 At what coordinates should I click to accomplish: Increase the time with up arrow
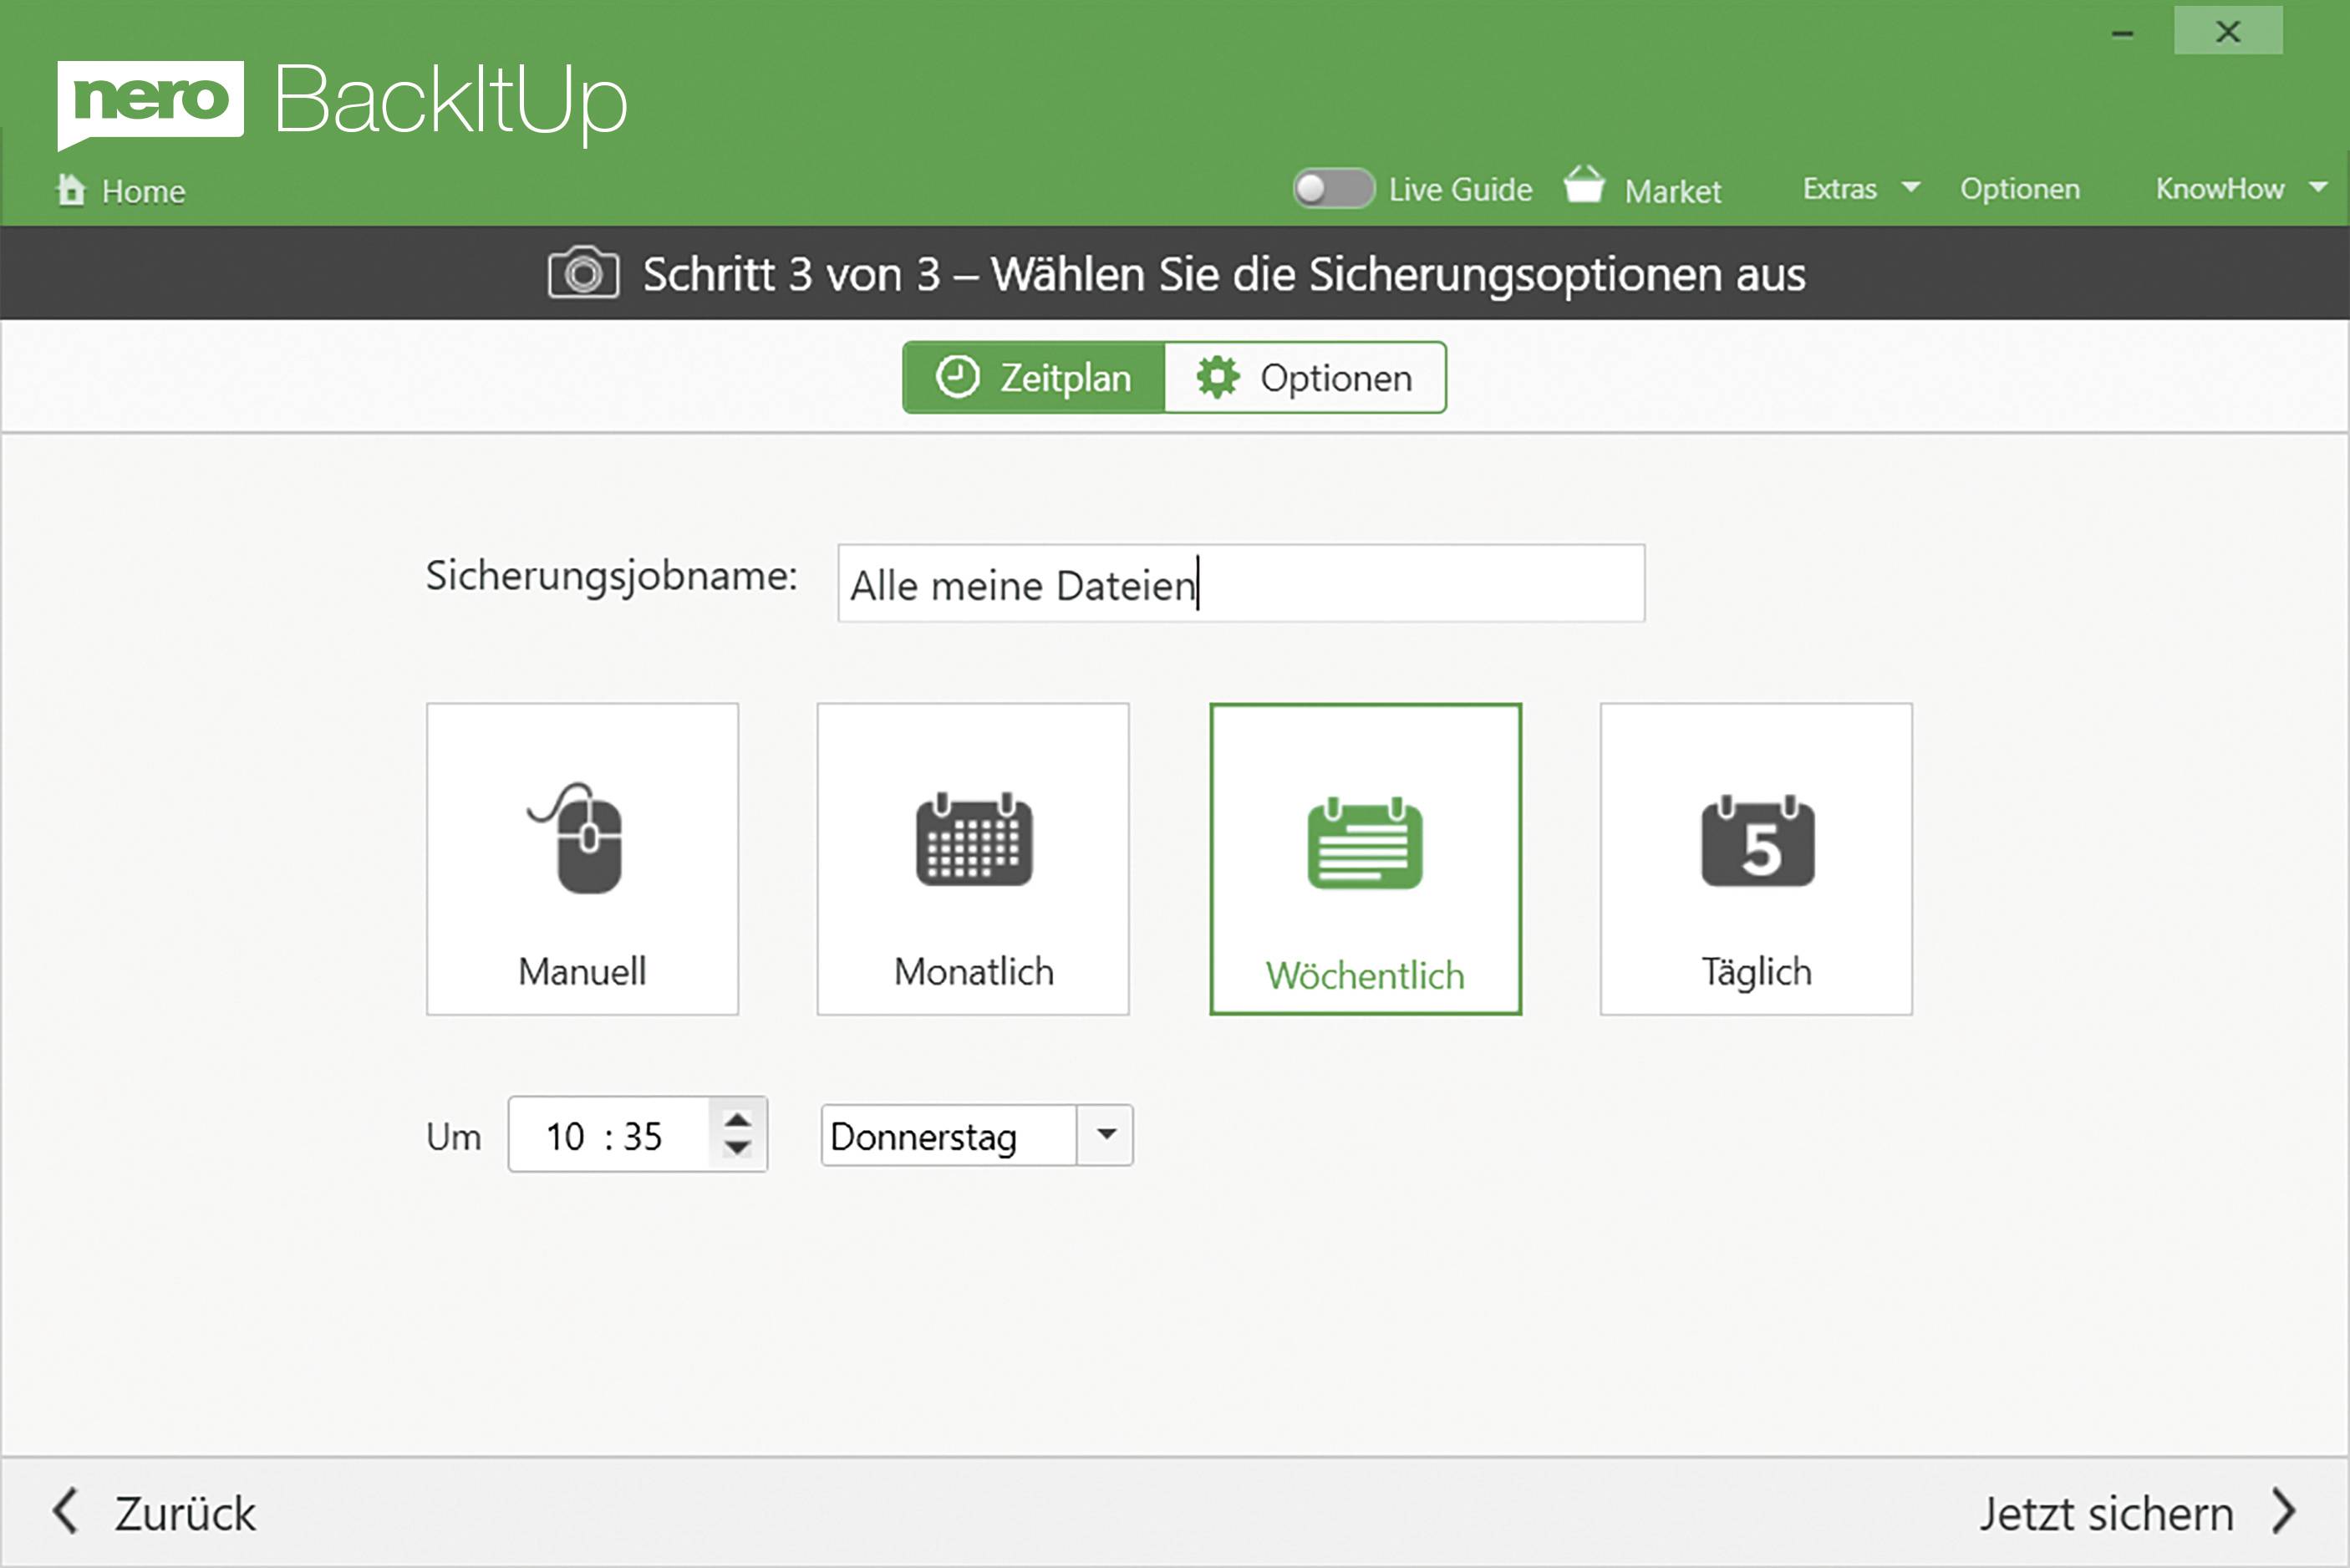coord(738,1119)
